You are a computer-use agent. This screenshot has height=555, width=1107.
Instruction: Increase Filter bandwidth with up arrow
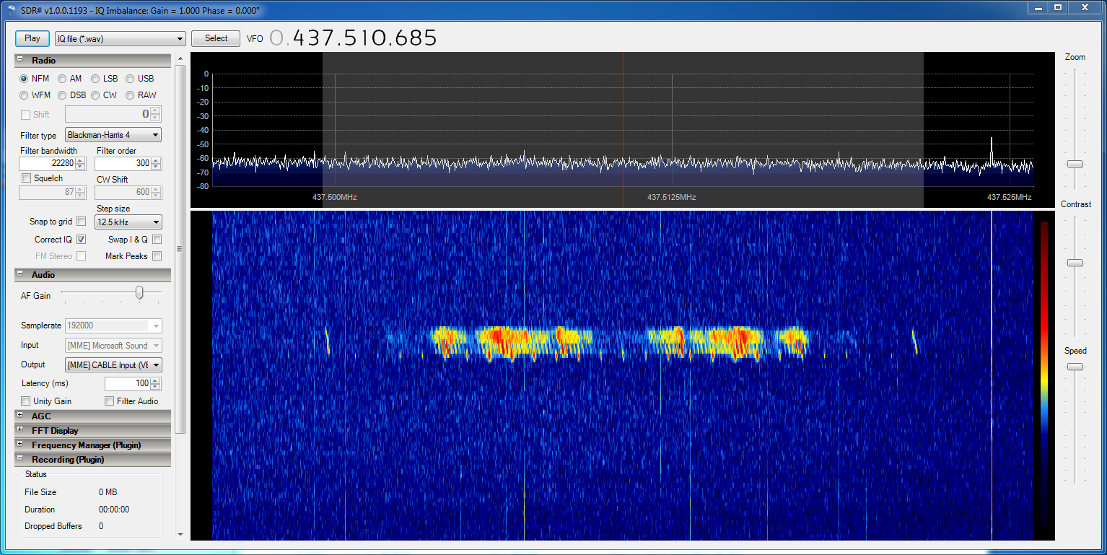pyautogui.click(x=80, y=160)
